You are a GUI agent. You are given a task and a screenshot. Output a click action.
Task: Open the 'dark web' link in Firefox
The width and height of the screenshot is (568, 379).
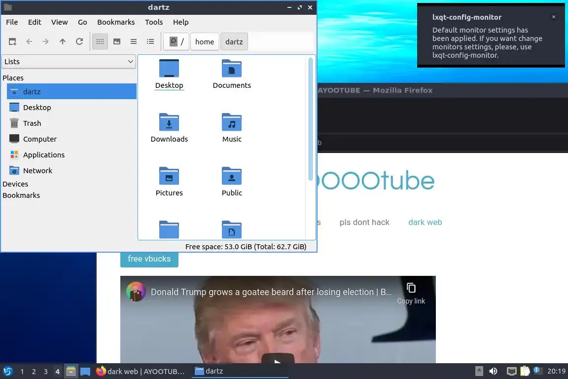426,223
